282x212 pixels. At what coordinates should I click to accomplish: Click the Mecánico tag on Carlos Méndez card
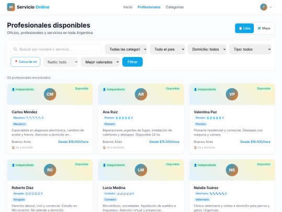[x=19, y=124]
